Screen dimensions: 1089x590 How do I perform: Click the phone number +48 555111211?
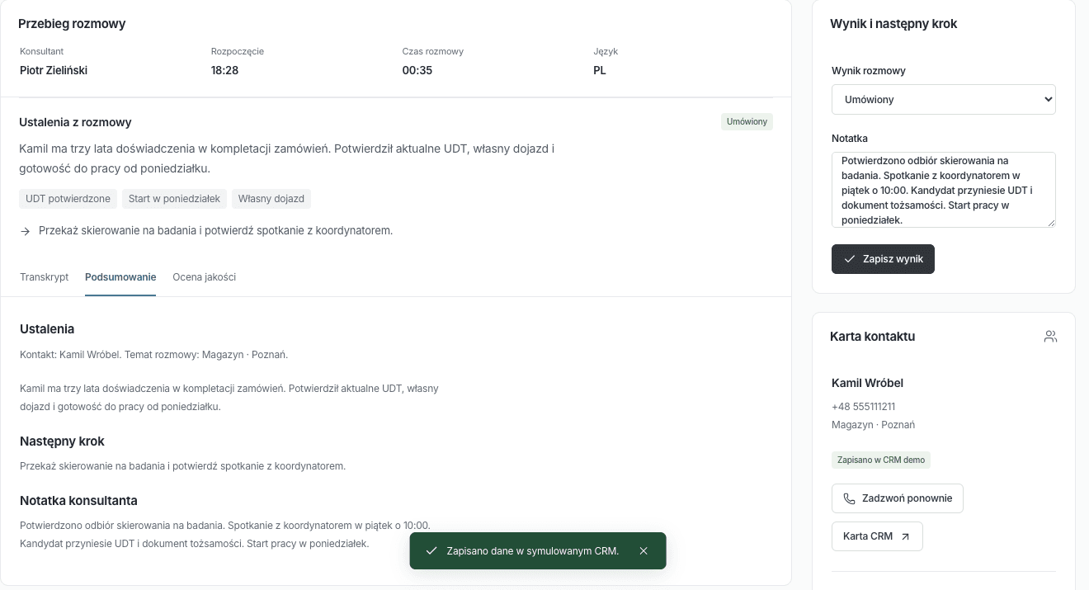point(864,407)
